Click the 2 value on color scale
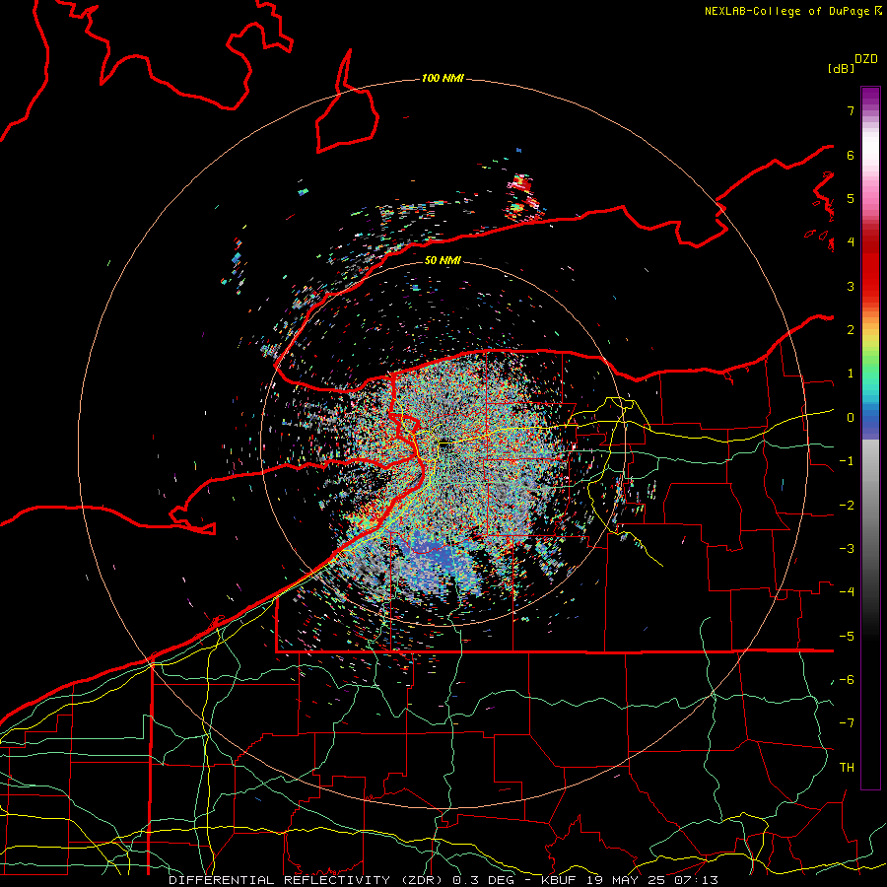Screen dimensions: 887x887 tap(851, 330)
